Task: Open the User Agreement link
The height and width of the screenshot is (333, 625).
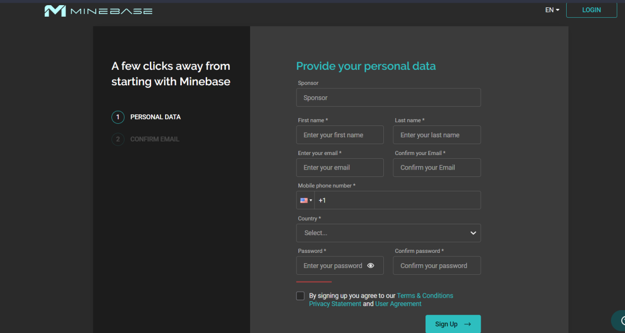Action: pos(398,304)
